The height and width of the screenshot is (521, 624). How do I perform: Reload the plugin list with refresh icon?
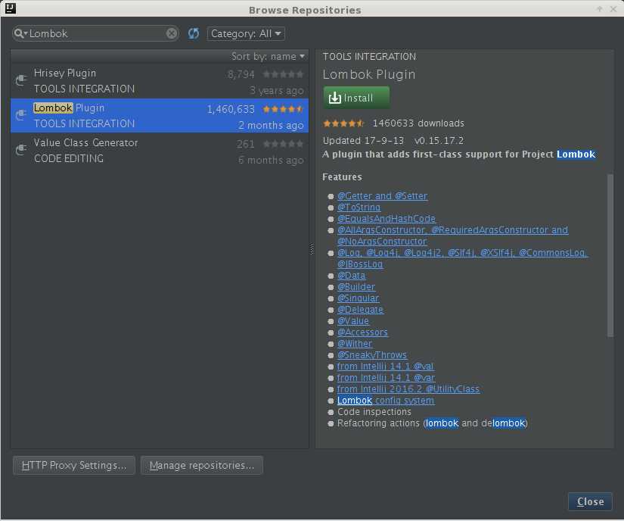pyautogui.click(x=194, y=33)
